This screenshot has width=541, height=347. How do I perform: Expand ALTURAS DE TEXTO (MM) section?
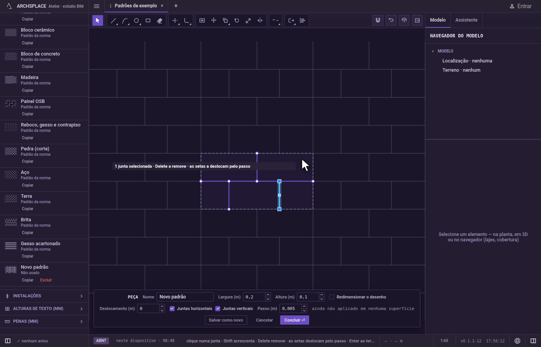tap(44, 308)
